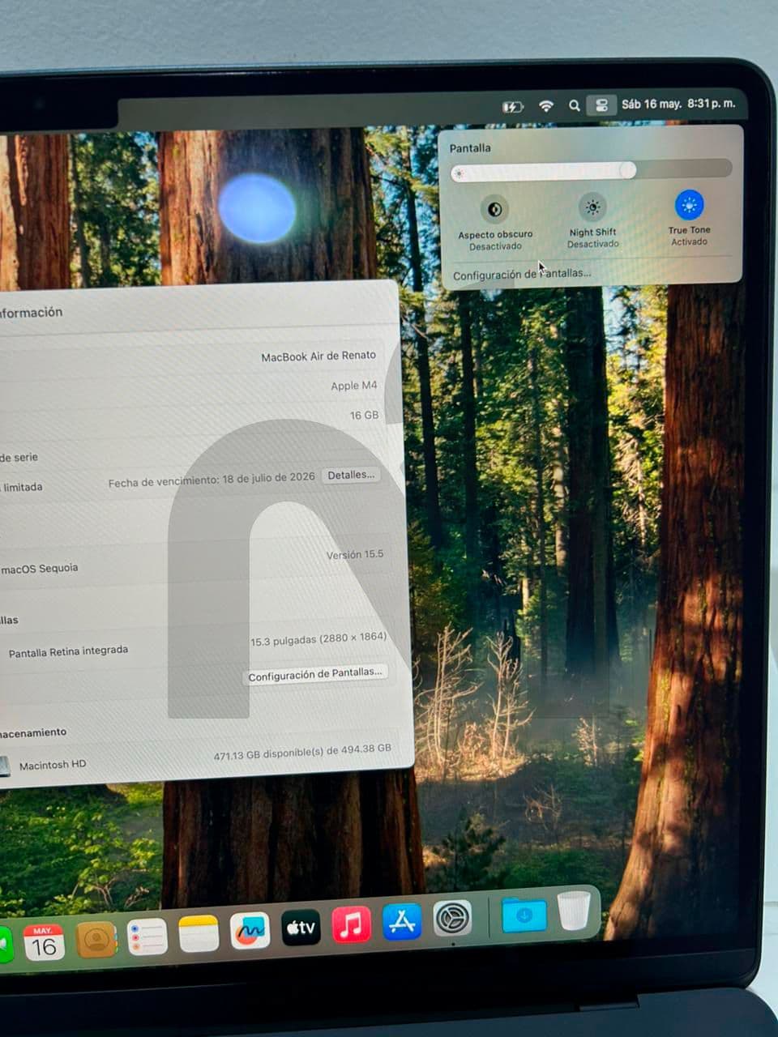Open Configuración de Pantallas link in Pantalla panel
The image size is (778, 1037).
pyautogui.click(x=522, y=275)
